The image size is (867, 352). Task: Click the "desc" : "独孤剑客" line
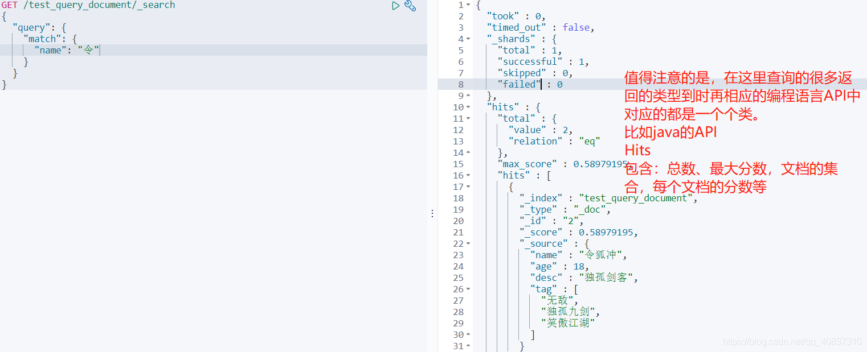pyautogui.click(x=584, y=278)
